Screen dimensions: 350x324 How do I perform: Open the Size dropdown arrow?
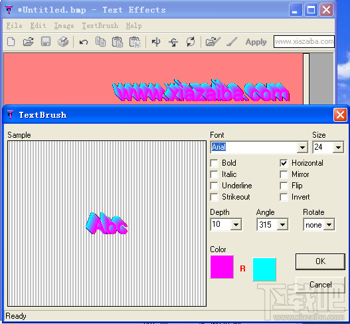[339, 147]
